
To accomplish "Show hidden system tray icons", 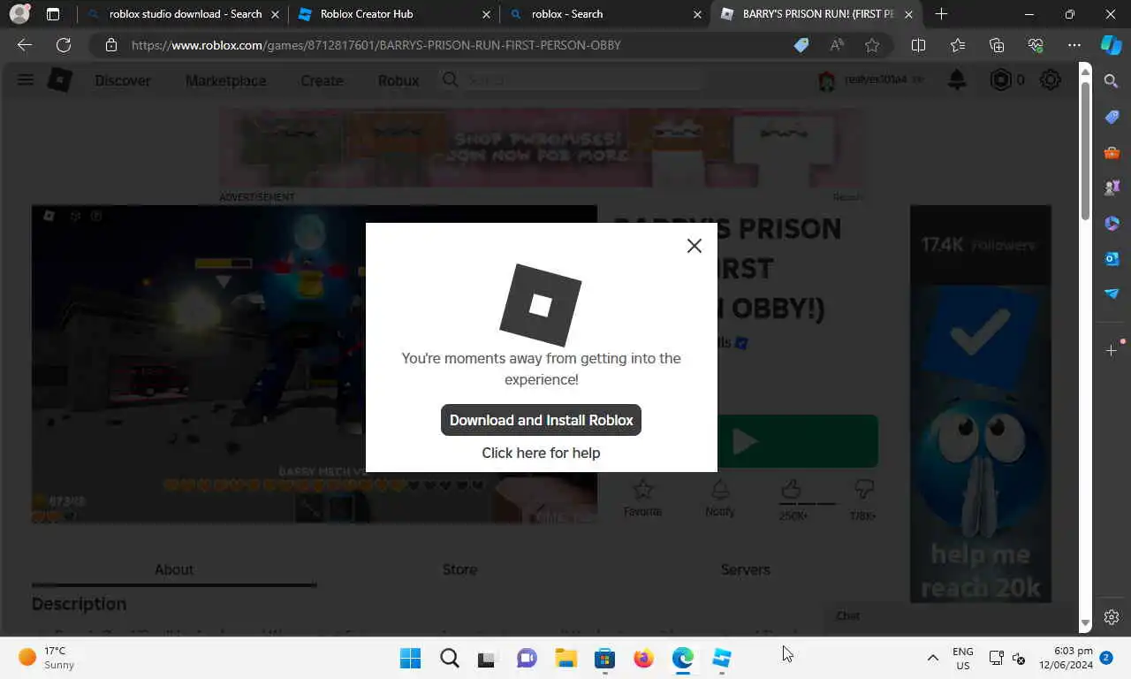I will (x=932, y=658).
